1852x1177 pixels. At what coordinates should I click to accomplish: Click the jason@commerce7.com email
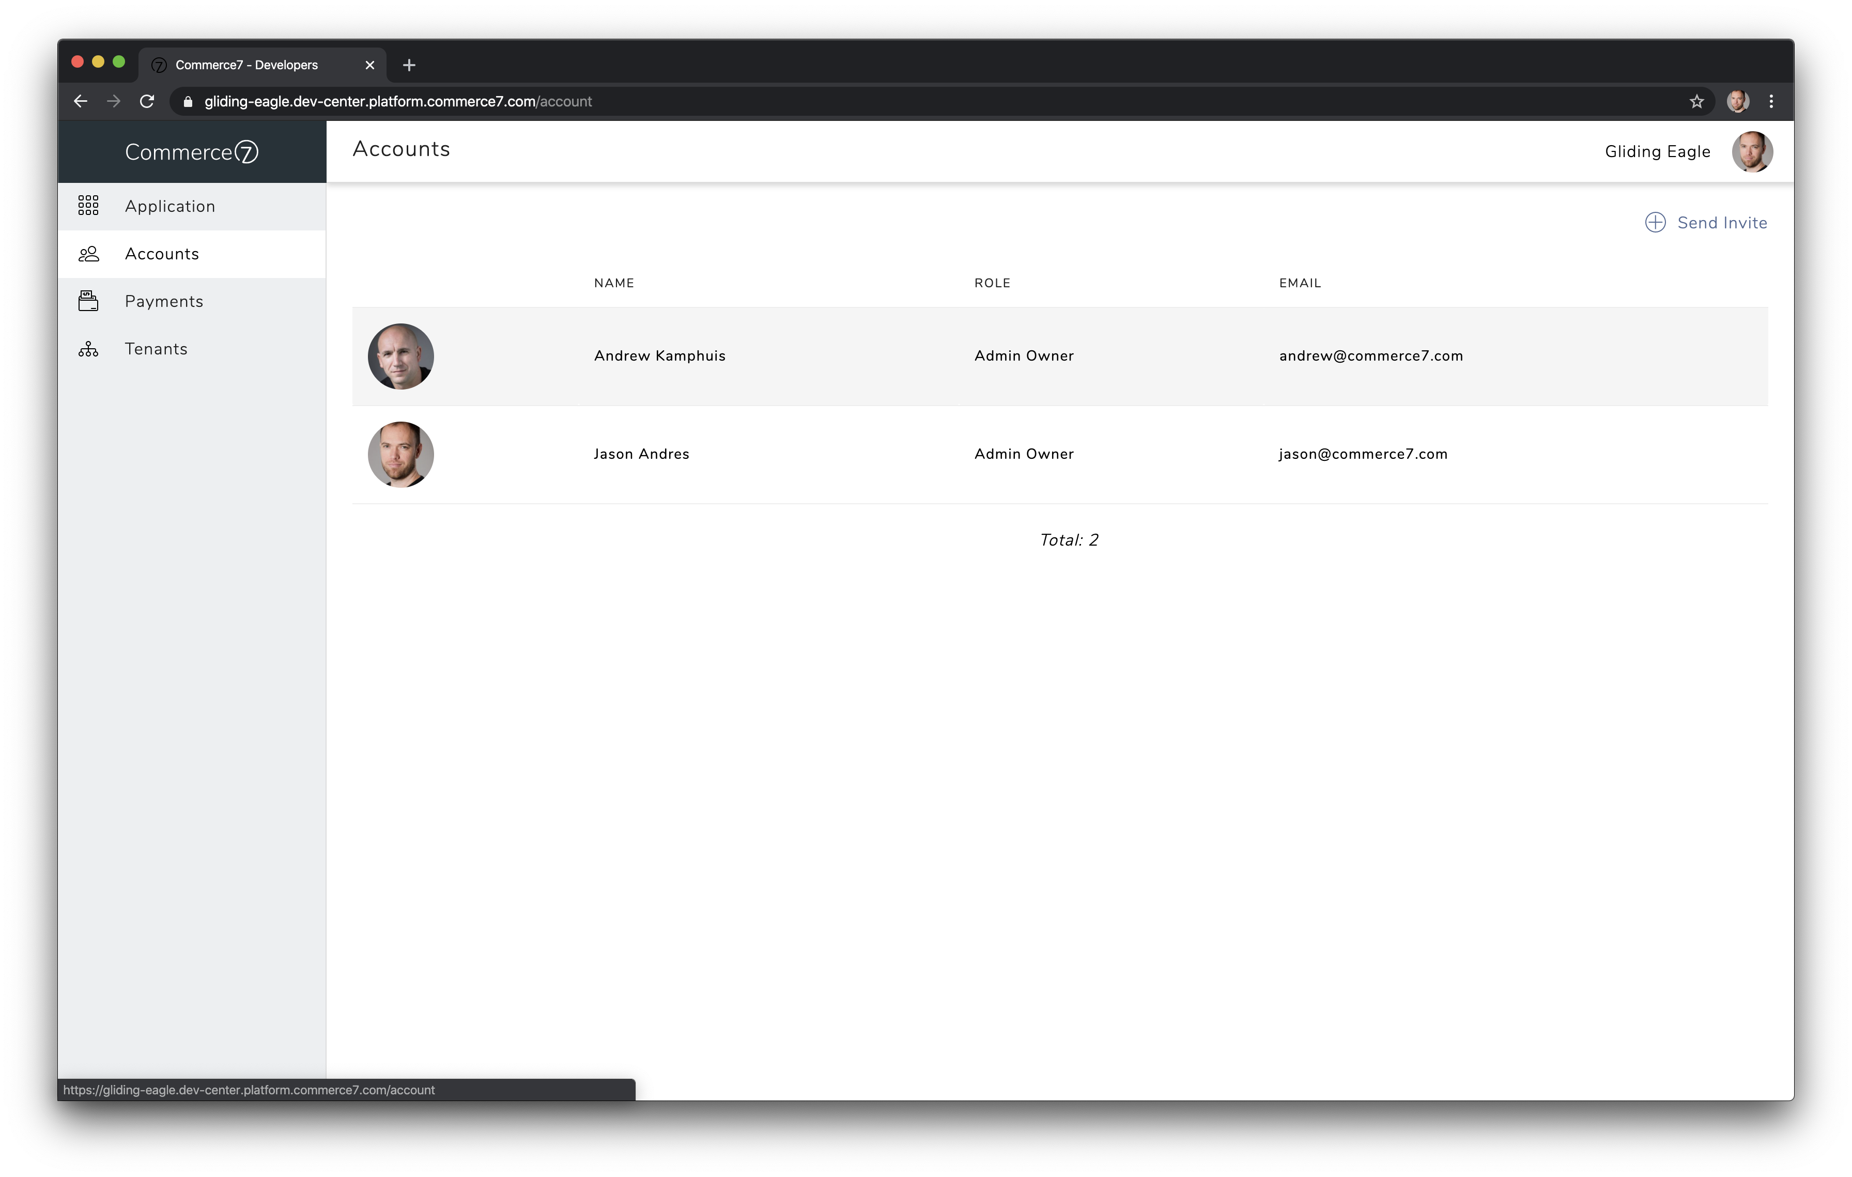click(x=1363, y=454)
